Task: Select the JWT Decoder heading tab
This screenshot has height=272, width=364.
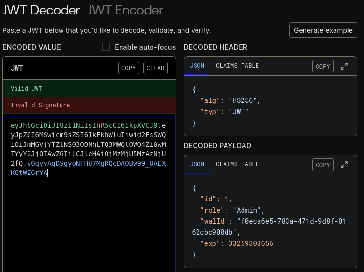Action: [x=41, y=10]
